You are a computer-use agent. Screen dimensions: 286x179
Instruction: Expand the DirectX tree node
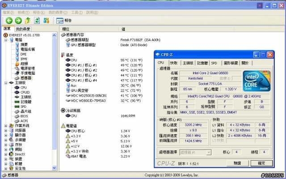click(6, 154)
